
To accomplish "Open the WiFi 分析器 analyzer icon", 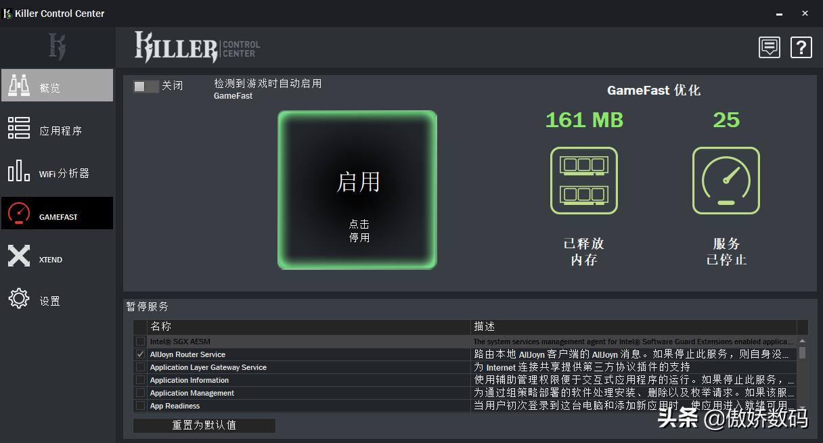I will pyautogui.click(x=18, y=172).
